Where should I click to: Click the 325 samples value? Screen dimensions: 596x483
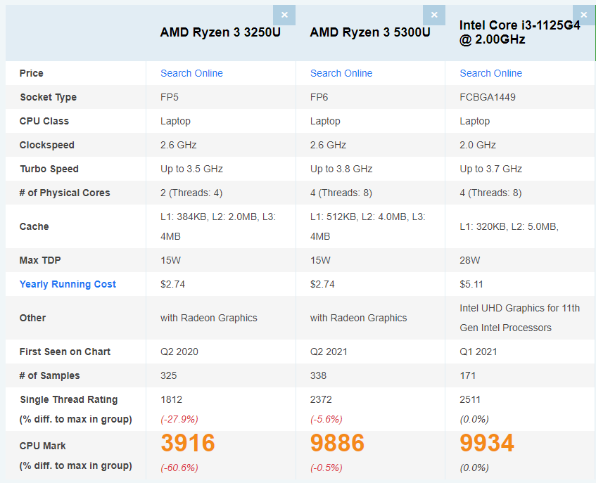point(168,375)
